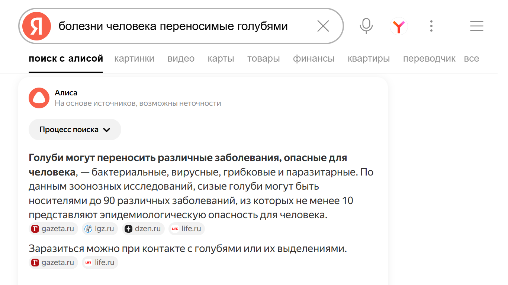Open first gazeta.ru source chip
508x285 pixels.
coord(53,229)
